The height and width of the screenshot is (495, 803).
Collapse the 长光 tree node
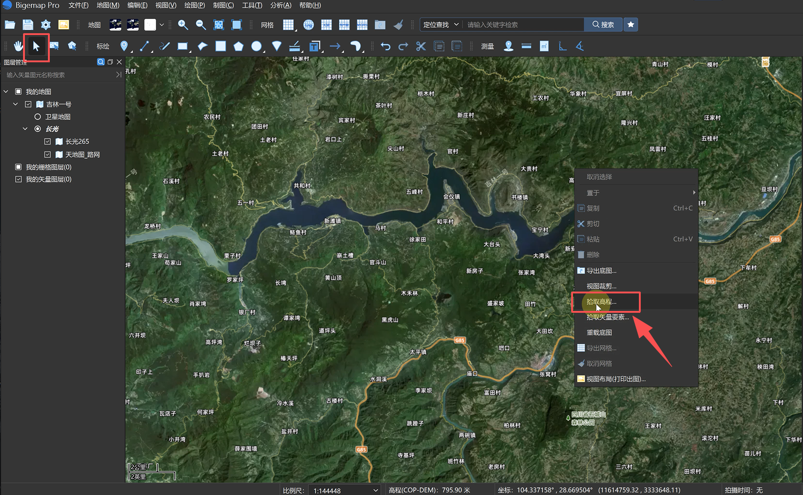pyautogui.click(x=25, y=129)
